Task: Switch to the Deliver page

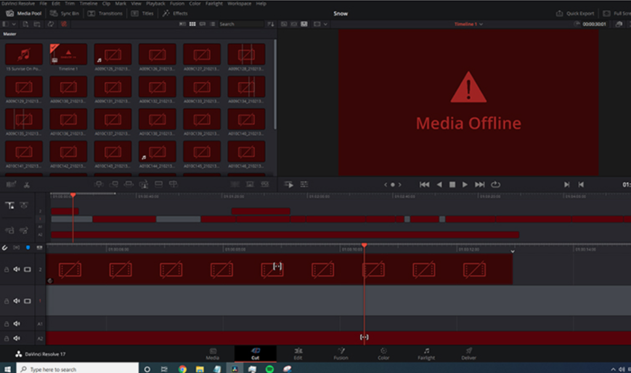Action: (469, 354)
